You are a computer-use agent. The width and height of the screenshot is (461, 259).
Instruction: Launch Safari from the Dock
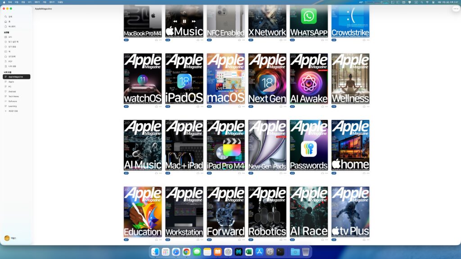tap(176, 252)
